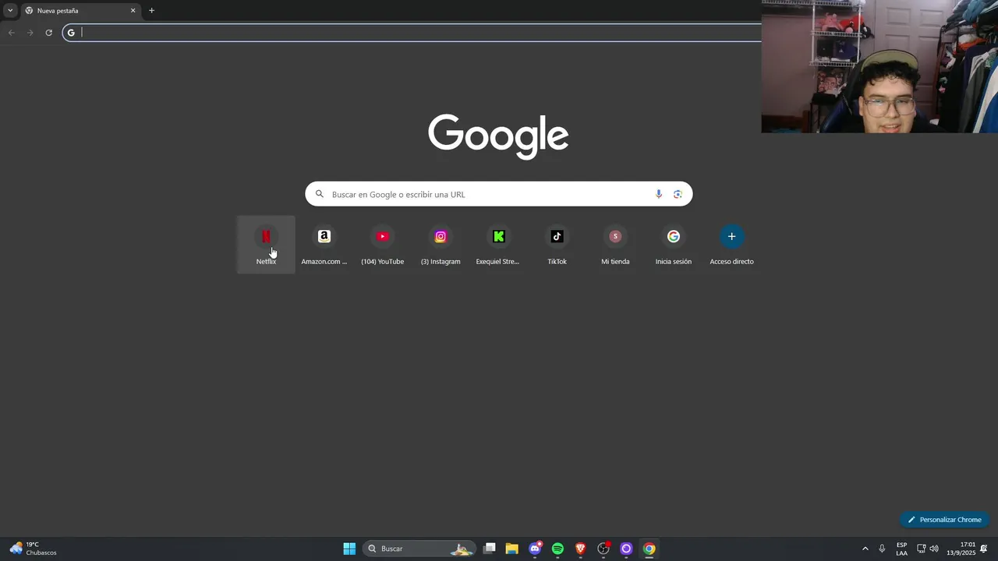Click the Chrome taskbar icon
The height and width of the screenshot is (561, 998).
click(649, 549)
